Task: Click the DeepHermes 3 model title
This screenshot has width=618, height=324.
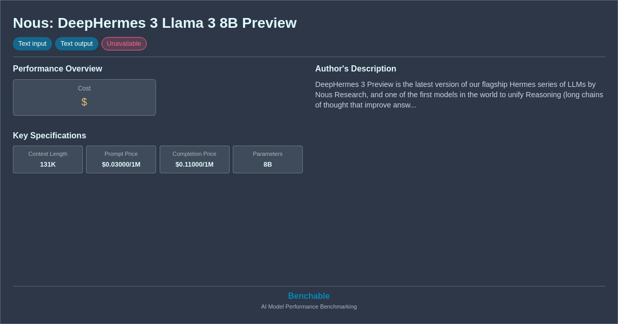Action: tap(154, 23)
